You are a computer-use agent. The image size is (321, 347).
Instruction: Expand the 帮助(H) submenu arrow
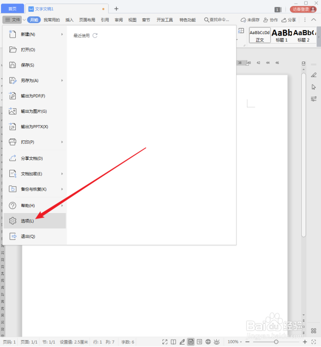(x=62, y=206)
